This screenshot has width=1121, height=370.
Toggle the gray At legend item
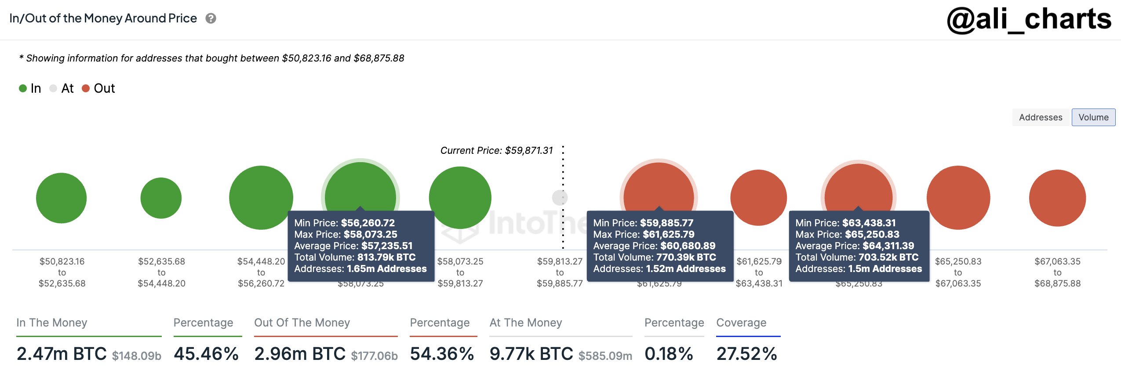62,88
